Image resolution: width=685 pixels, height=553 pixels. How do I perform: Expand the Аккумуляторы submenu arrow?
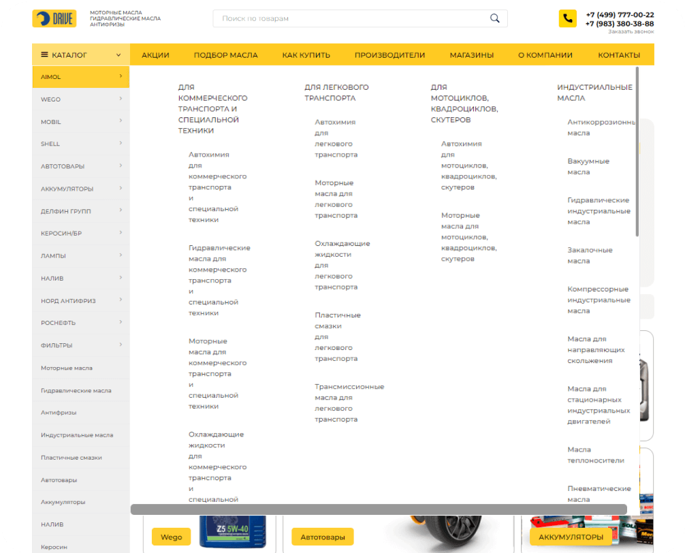[121, 188]
